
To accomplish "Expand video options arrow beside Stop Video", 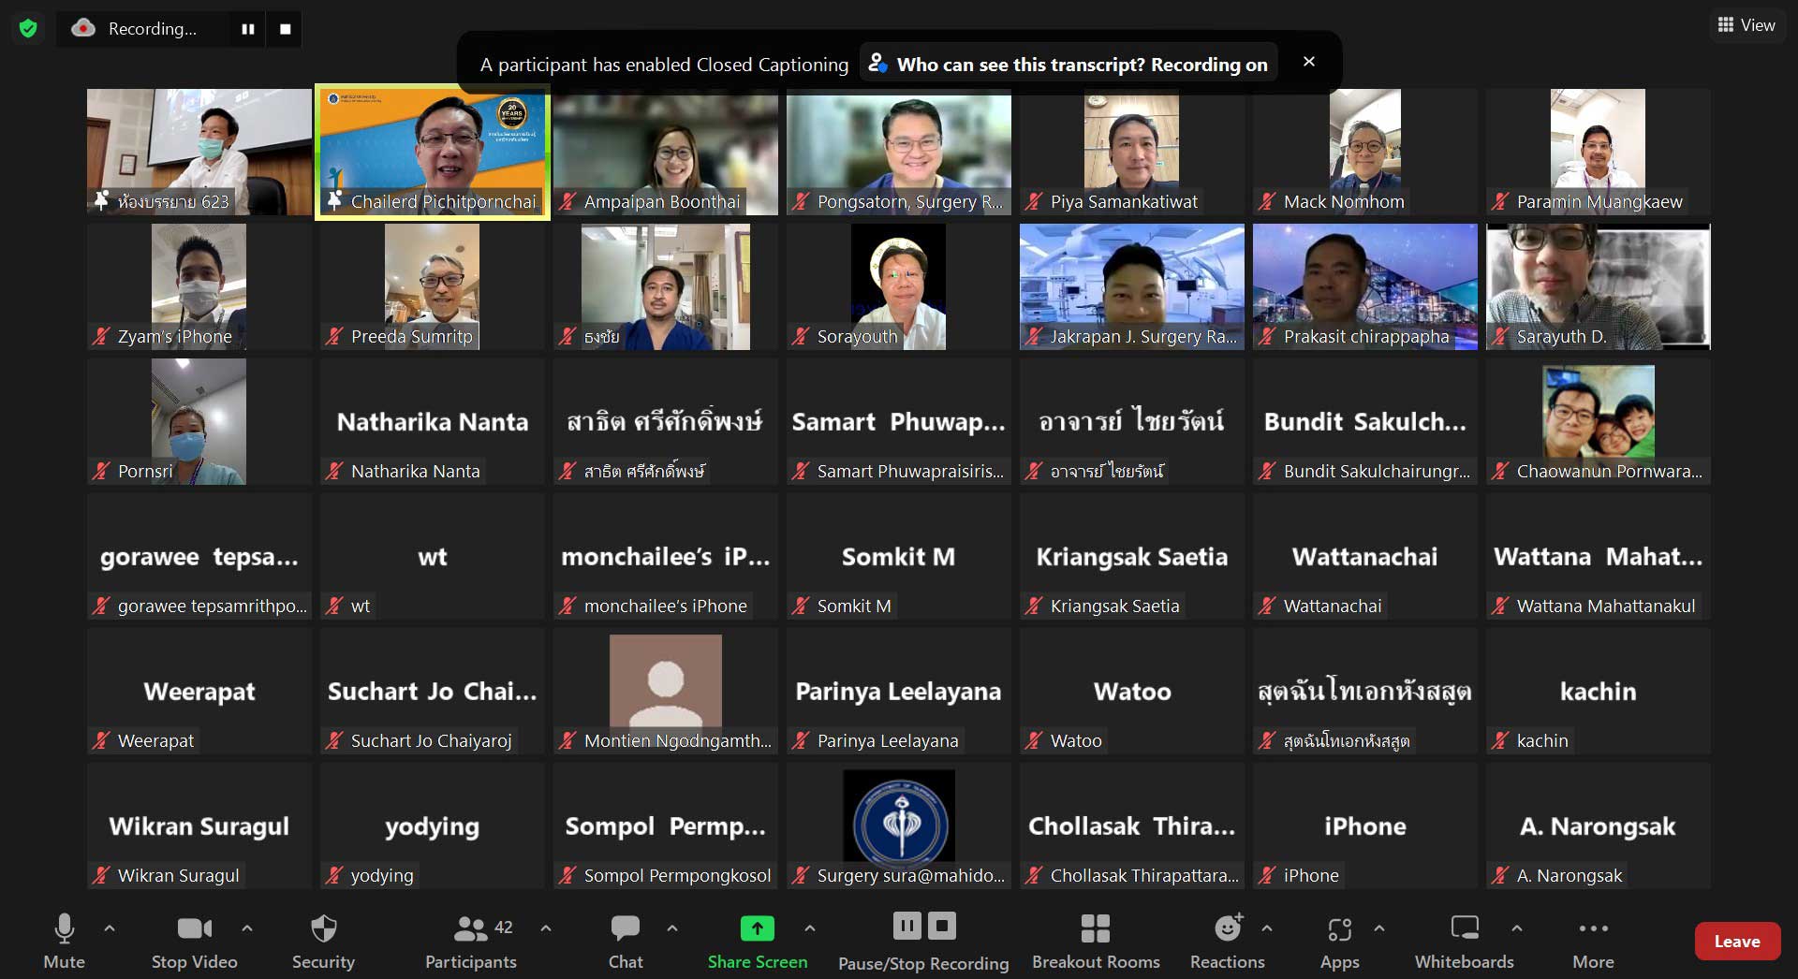I will click(x=247, y=928).
